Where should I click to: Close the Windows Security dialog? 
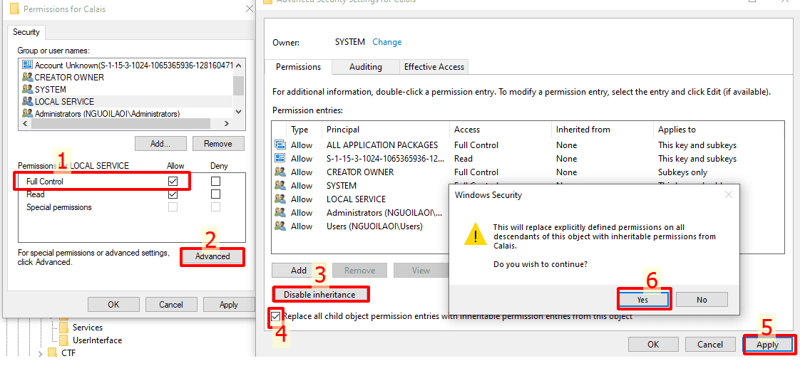729,194
